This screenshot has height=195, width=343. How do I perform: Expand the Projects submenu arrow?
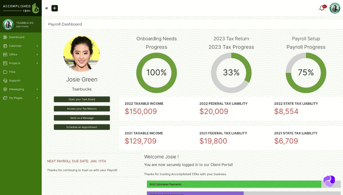coord(37,63)
